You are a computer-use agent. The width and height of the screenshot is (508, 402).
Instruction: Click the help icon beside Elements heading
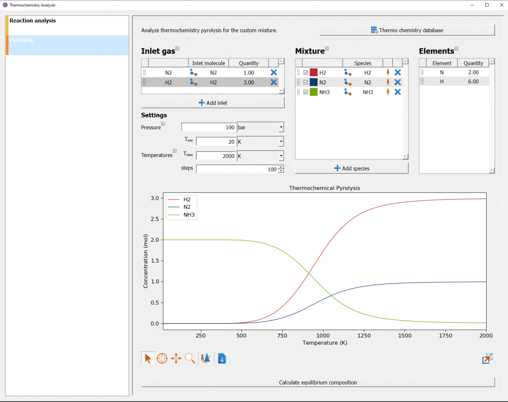coord(456,49)
